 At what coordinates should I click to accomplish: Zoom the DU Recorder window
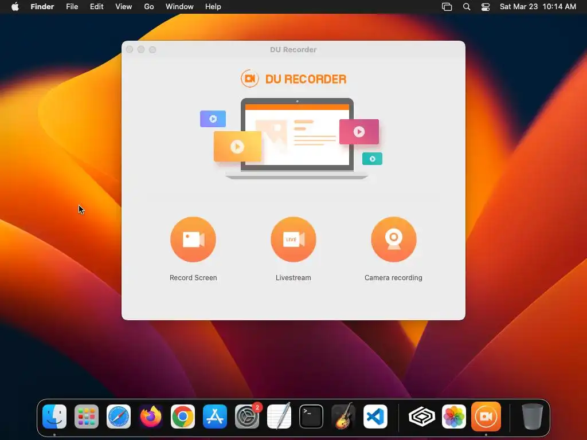[x=152, y=49]
